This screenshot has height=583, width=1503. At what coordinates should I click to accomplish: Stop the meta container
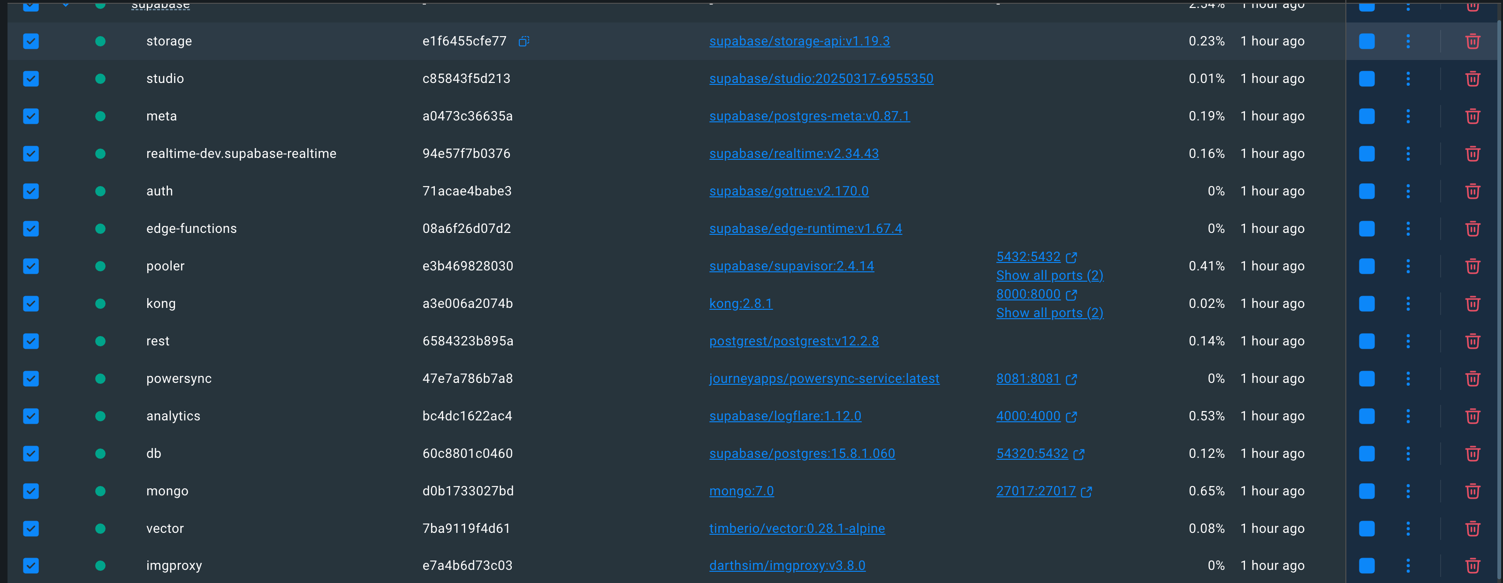(1366, 116)
